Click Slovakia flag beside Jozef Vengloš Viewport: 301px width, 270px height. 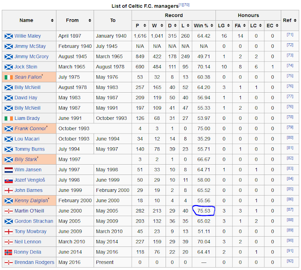[x=8, y=180]
